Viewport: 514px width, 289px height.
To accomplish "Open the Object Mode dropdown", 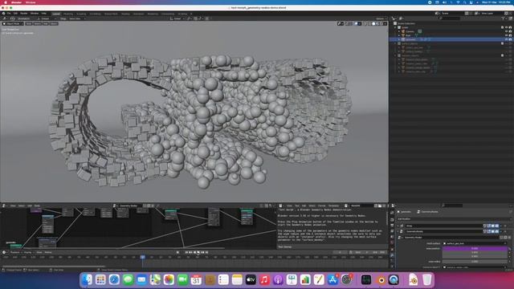I will (x=13, y=23).
